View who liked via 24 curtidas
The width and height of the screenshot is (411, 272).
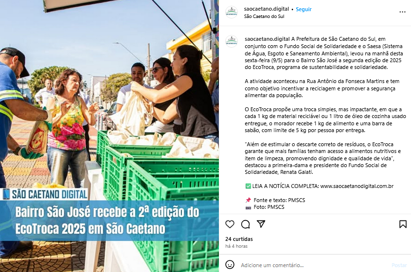point(239,239)
